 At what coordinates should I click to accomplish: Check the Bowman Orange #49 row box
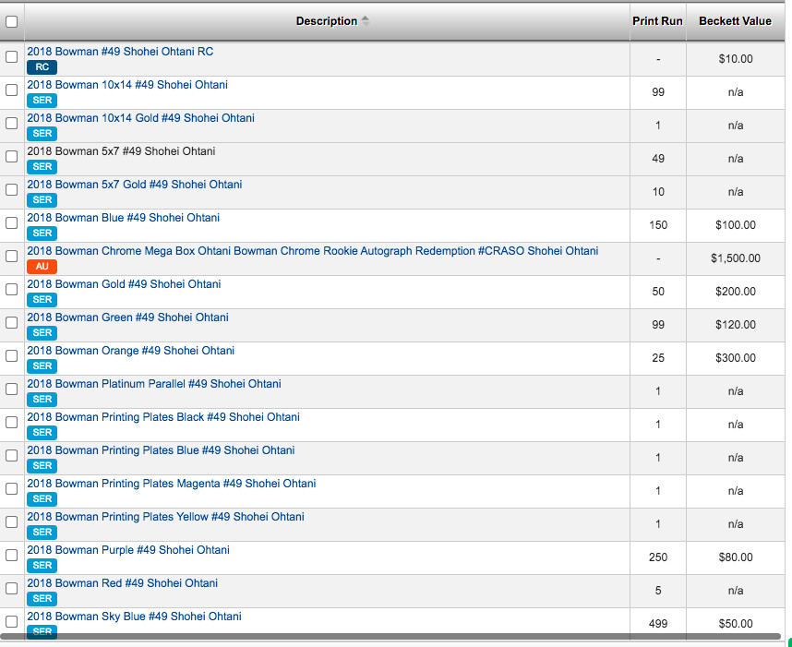[11, 356]
